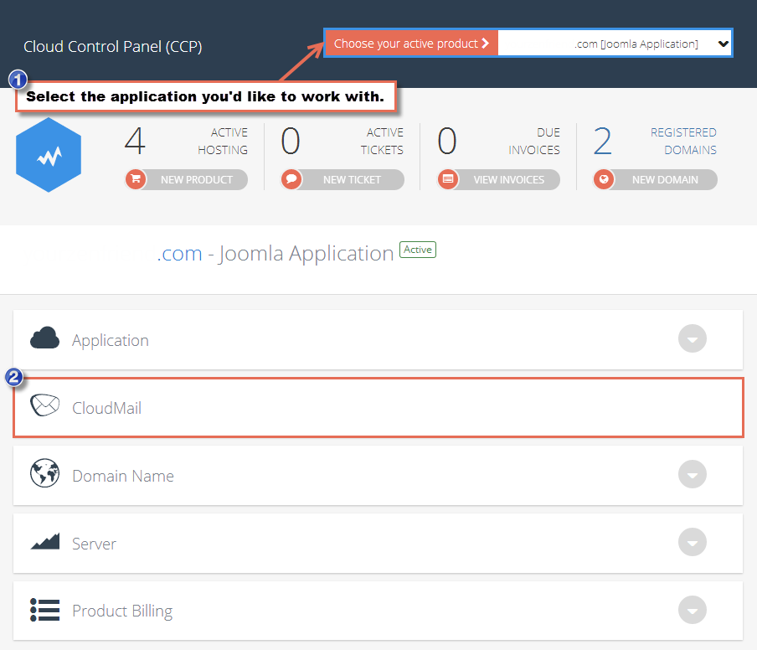The width and height of the screenshot is (757, 650).
Task: Click the NEW TICKET button
Action: point(342,179)
